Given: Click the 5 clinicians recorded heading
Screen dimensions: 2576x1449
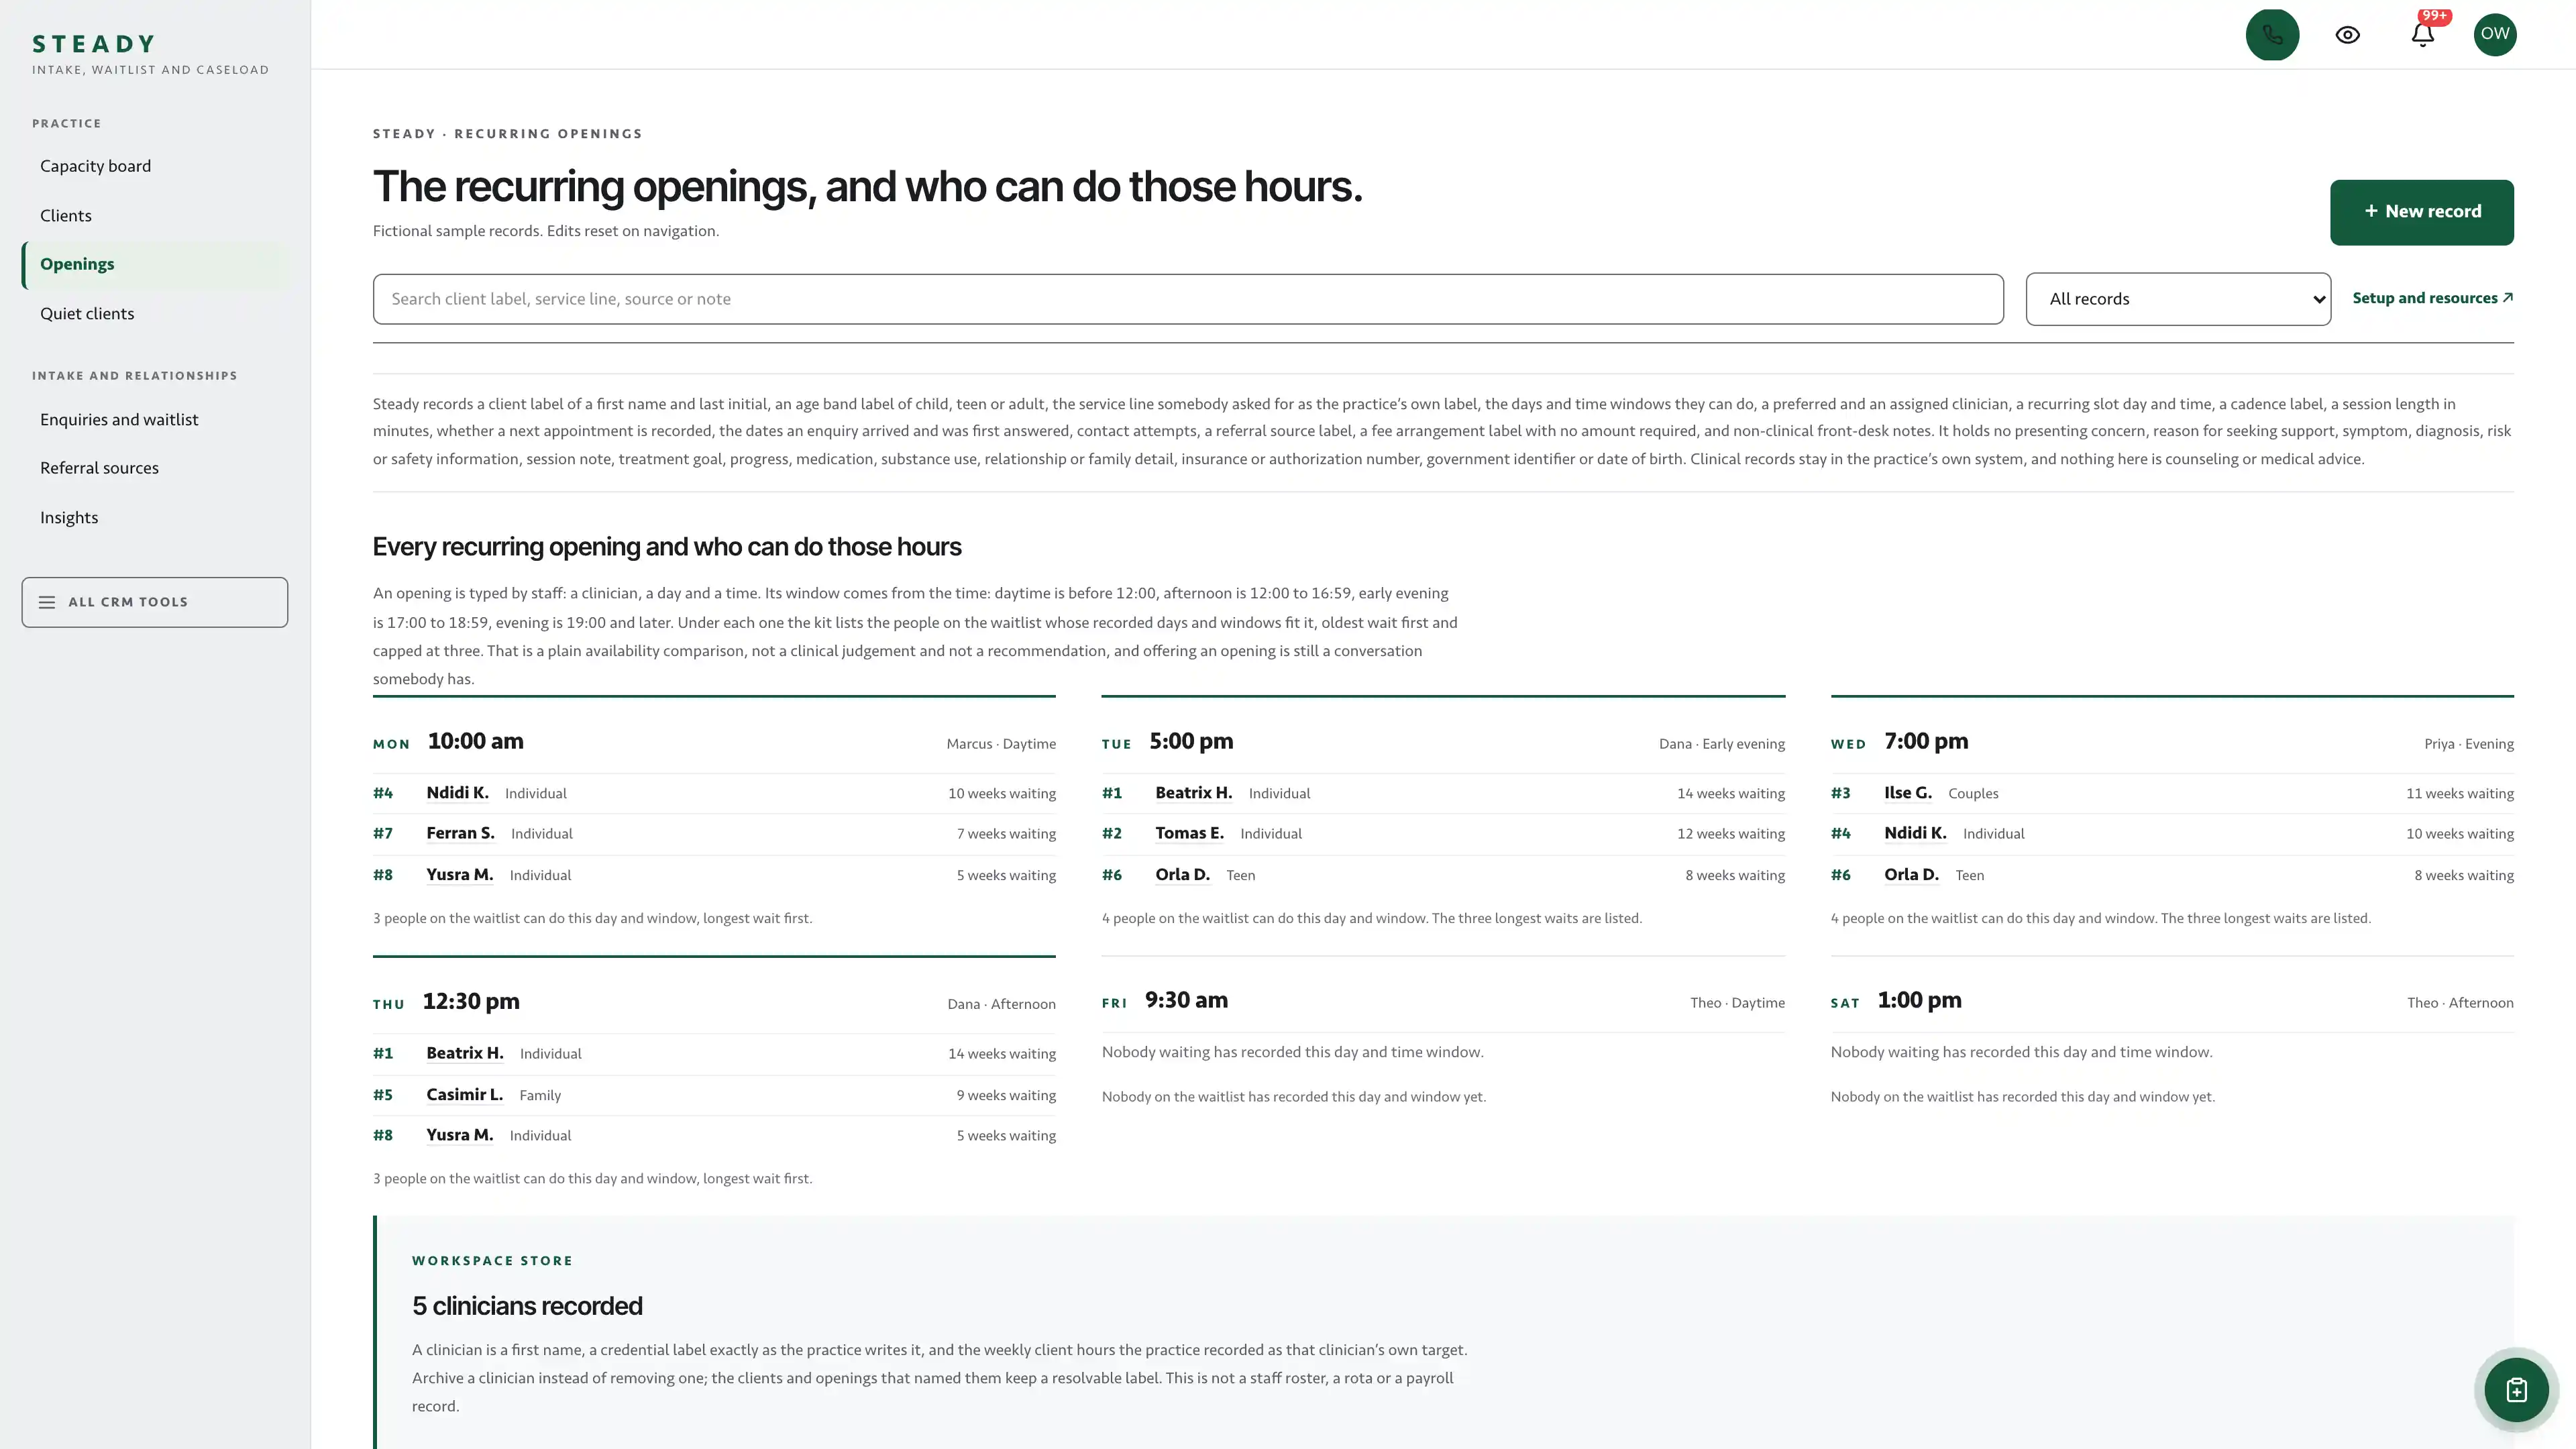Looking at the screenshot, I should [x=527, y=1306].
